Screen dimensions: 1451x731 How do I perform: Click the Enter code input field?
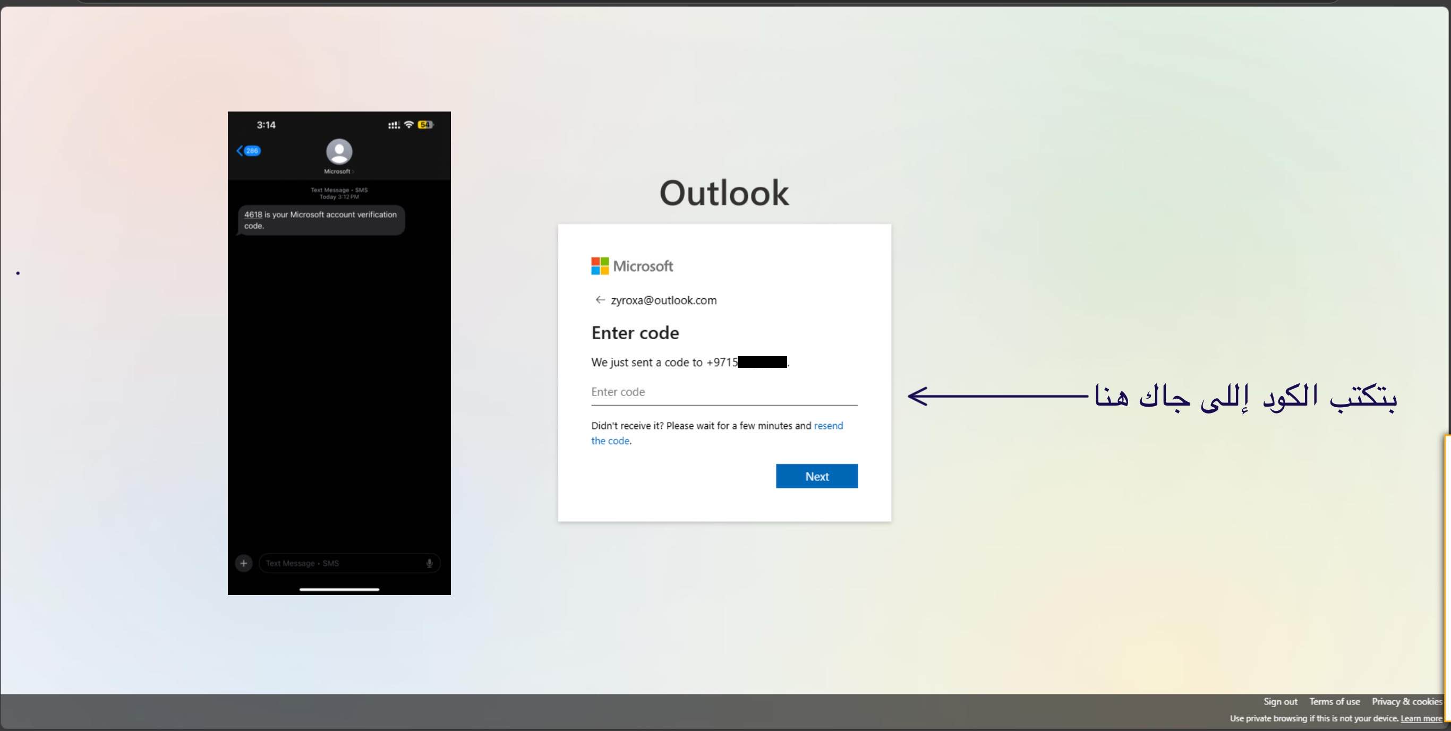click(x=724, y=392)
